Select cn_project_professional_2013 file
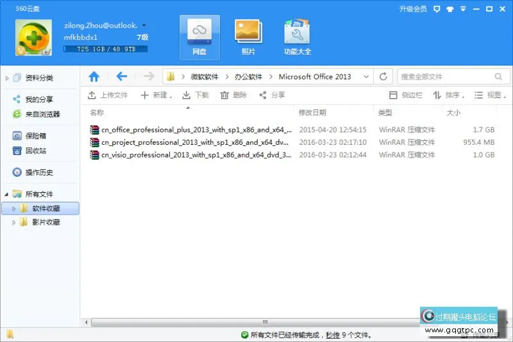The height and width of the screenshot is (342, 513). point(195,142)
